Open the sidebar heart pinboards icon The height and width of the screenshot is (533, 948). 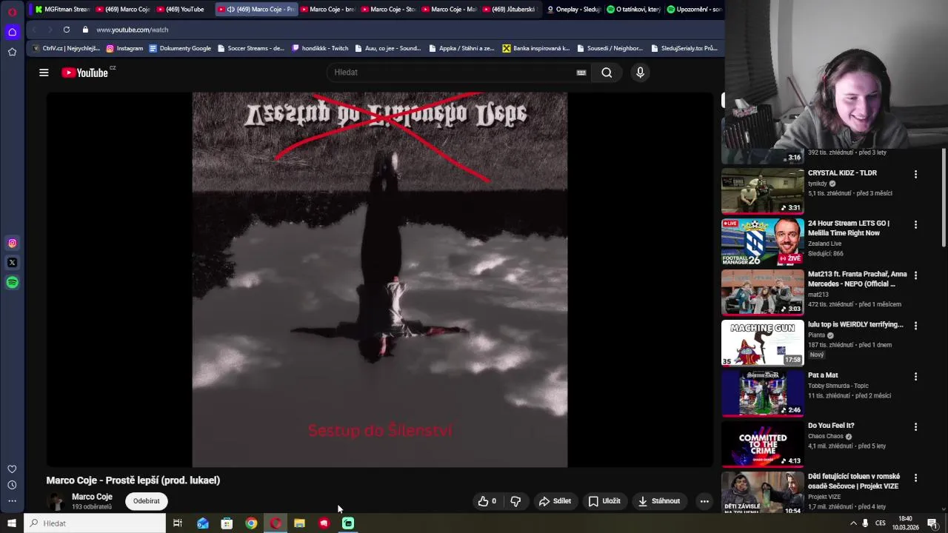(x=12, y=469)
